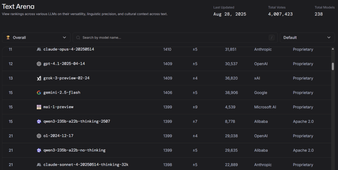
Task: Click the magnifier icon in the search box
Action: click(78, 38)
